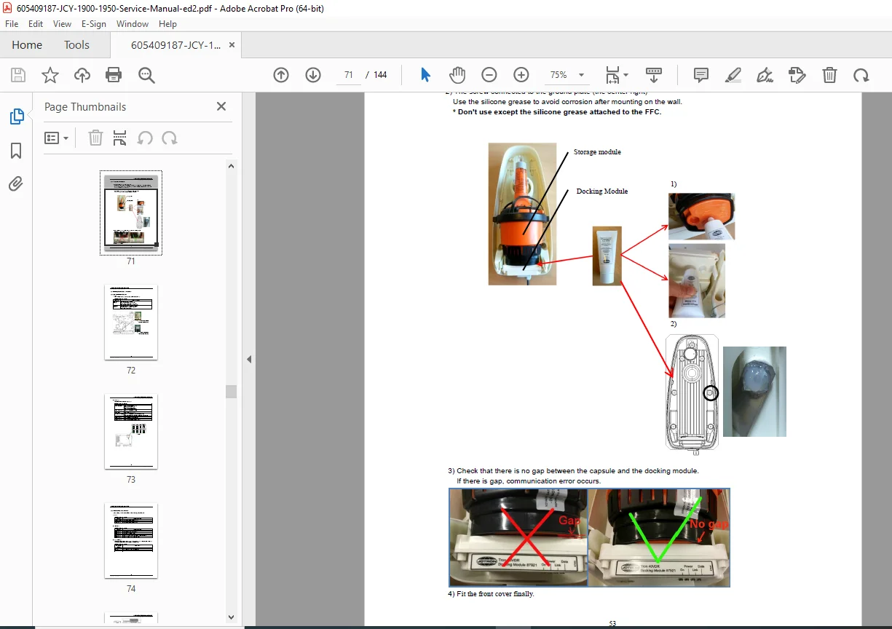This screenshot has width=892, height=629.
Task: Select the page 71 thumbnail
Action: click(131, 213)
